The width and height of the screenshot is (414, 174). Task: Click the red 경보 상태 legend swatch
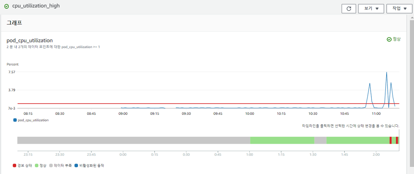point(14,166)
